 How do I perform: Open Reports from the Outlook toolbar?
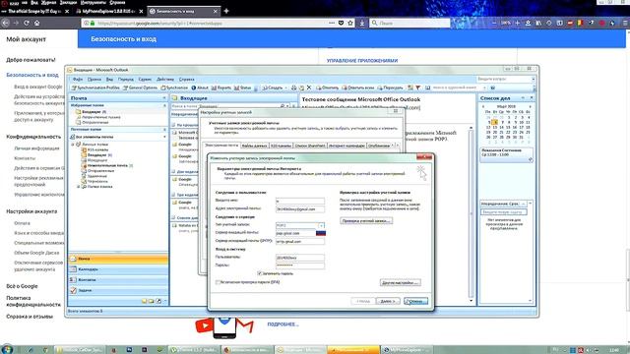[220, 88]
